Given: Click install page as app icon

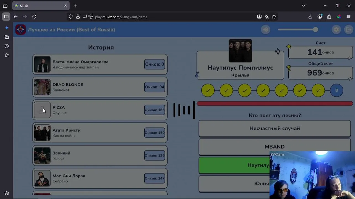Looking at the screenshot, I should 259,17.
